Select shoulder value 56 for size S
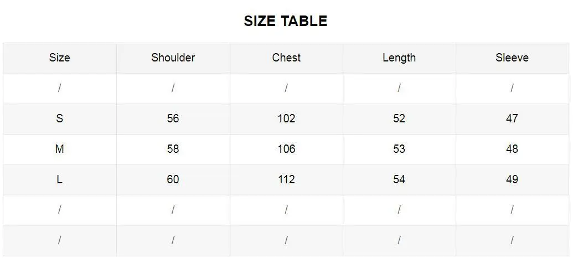 click(173, 118)
